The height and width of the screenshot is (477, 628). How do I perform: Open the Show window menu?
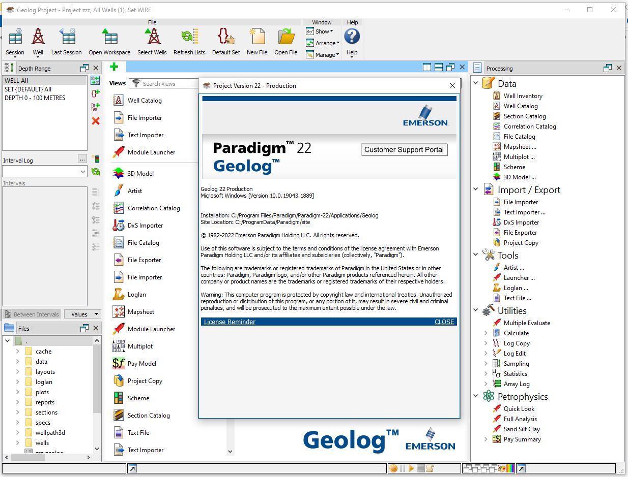pyautogui.click(x=320, y=31)
